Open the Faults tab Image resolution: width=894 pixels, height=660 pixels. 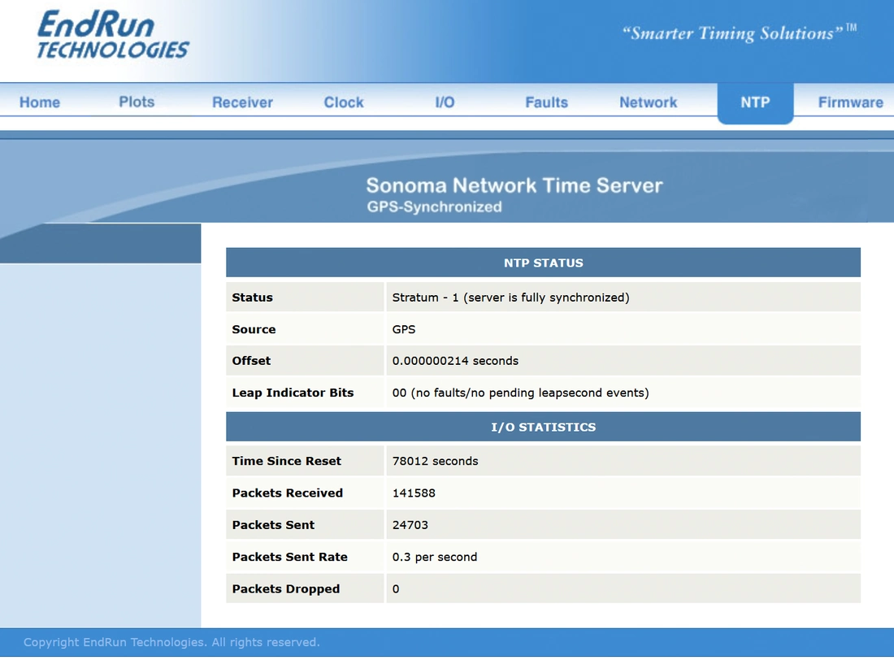[546, 102]
